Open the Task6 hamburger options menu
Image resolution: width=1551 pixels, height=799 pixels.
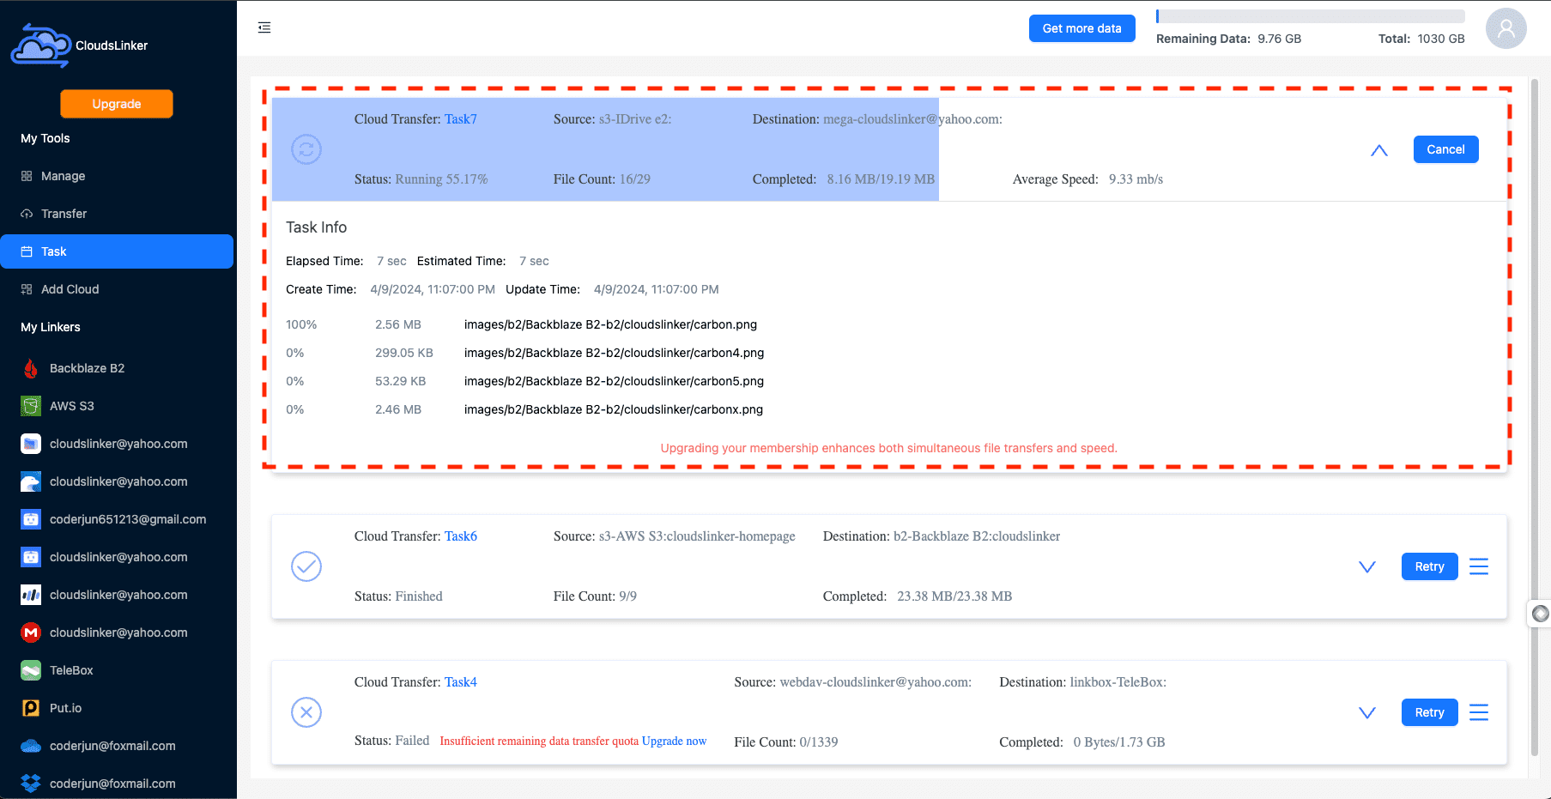click(1479, 566)
